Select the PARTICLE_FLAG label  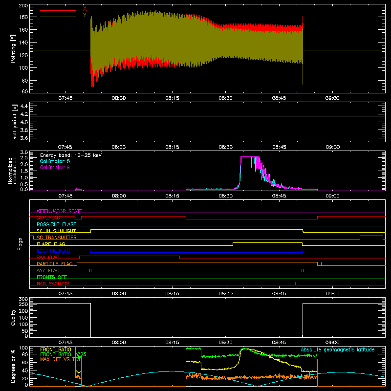tap(55, 263)
